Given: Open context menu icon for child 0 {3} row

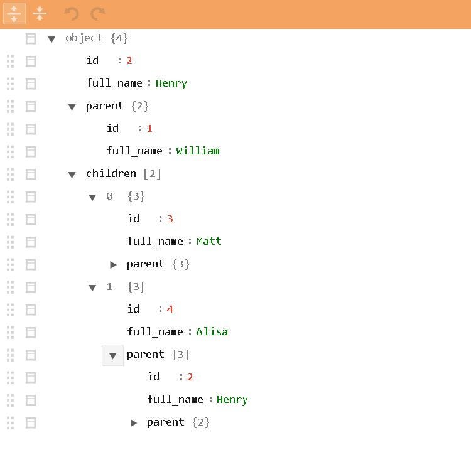Looking at the screenshot, I should tap(31, 197).
